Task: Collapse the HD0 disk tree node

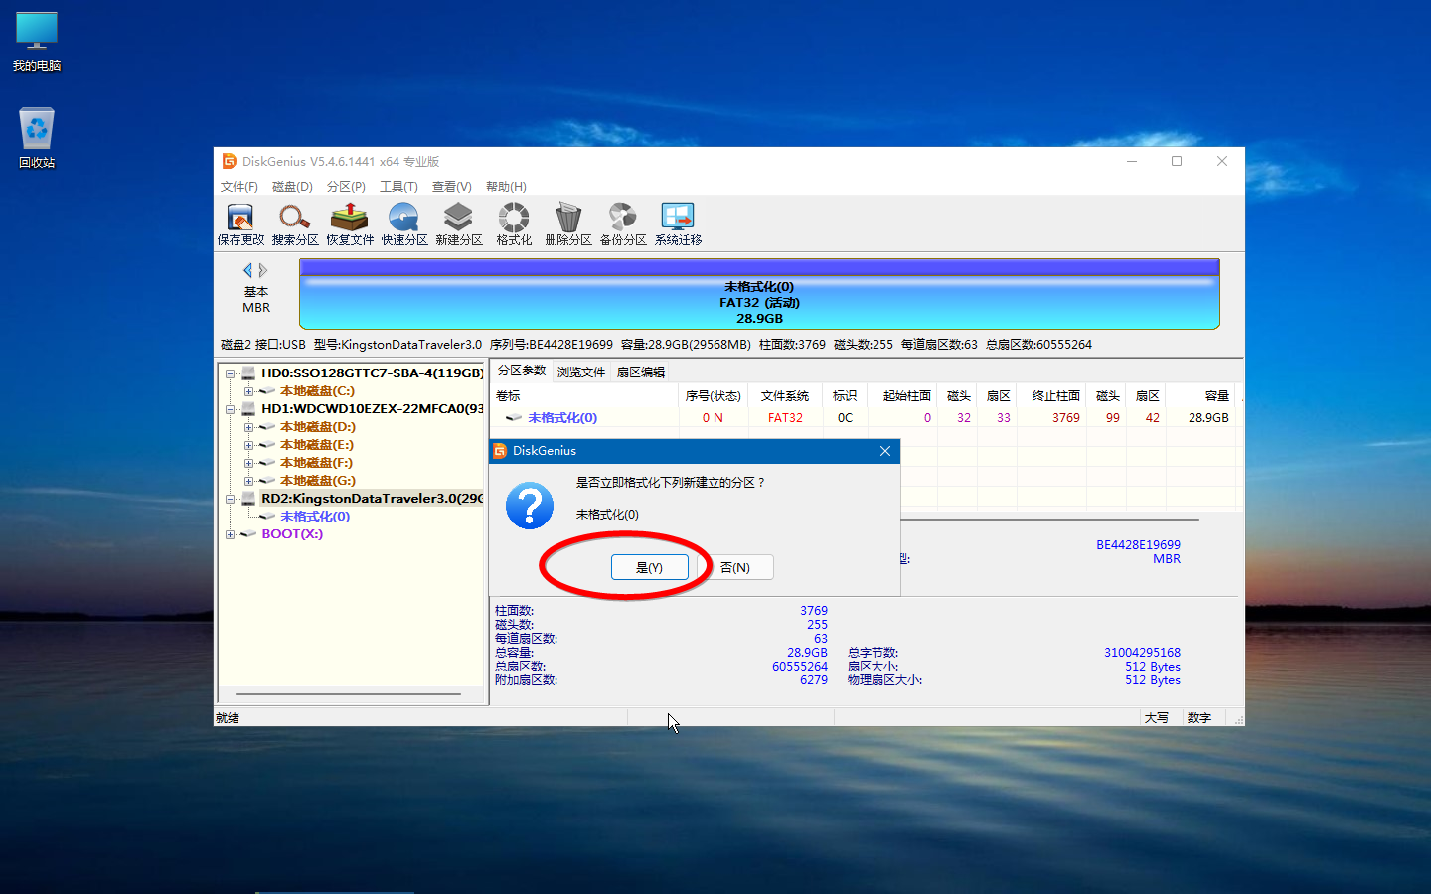Action: click(x=231, y=374)
